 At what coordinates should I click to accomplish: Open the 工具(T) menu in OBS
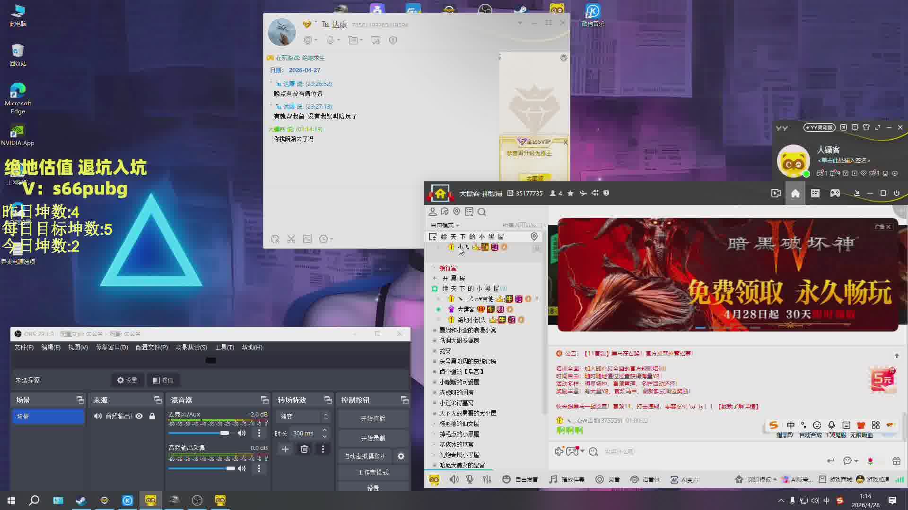coord(224,347)
